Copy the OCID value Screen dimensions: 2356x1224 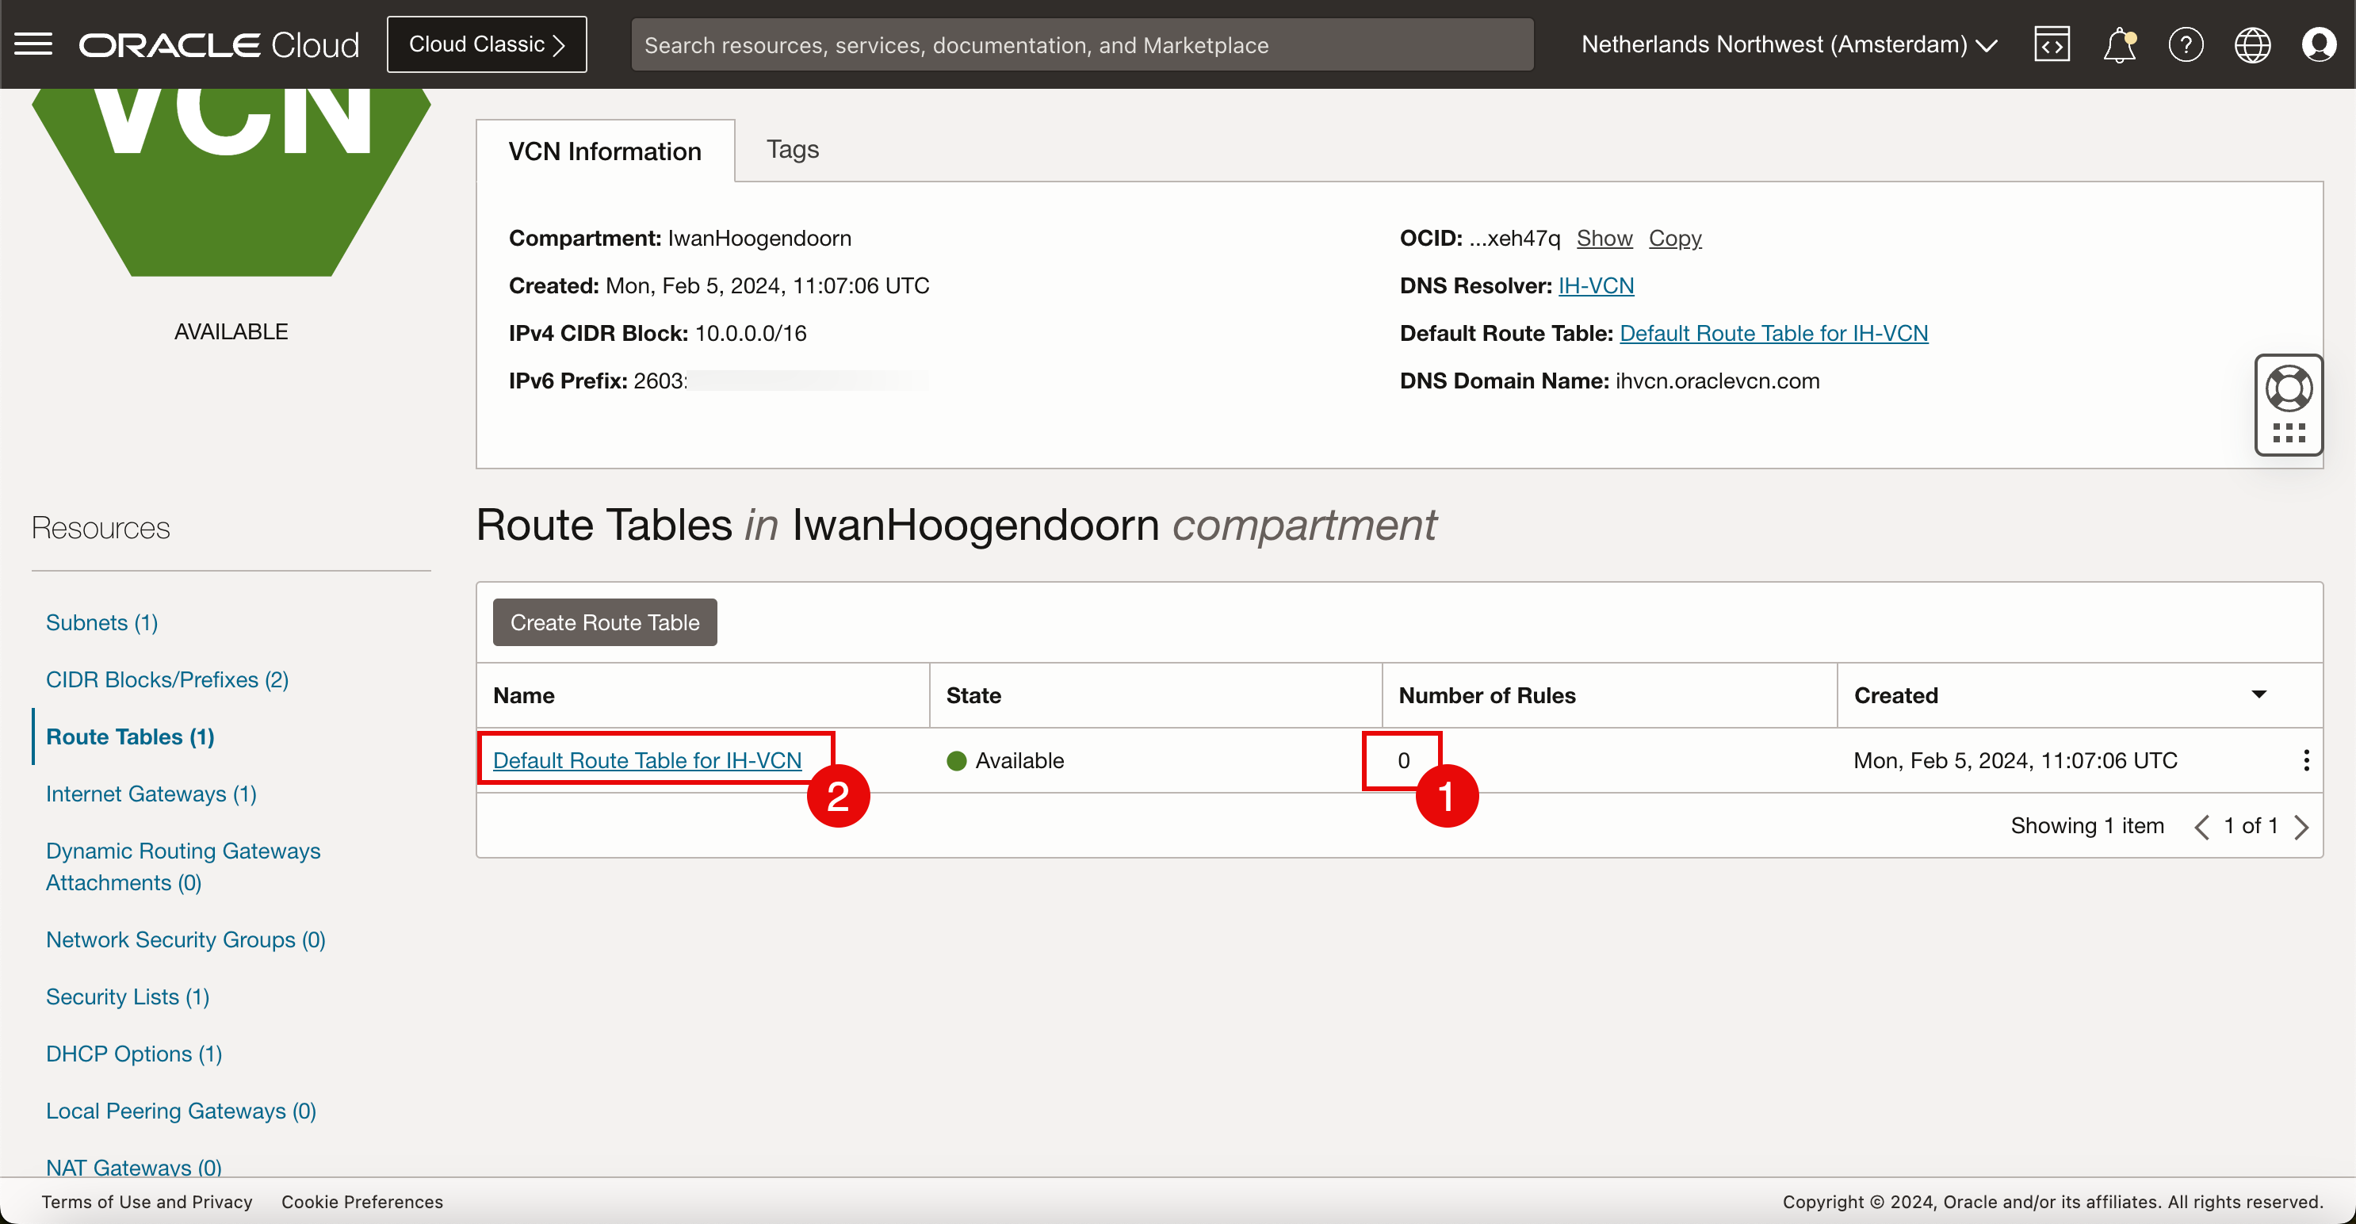pos(1674,238)
